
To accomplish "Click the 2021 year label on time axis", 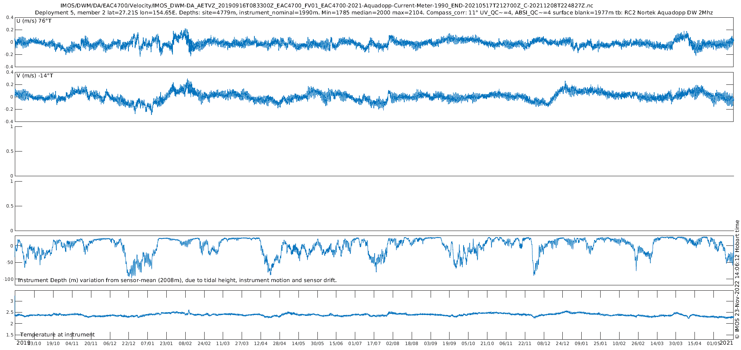I will pyautogui.click(x=726, y=343).
